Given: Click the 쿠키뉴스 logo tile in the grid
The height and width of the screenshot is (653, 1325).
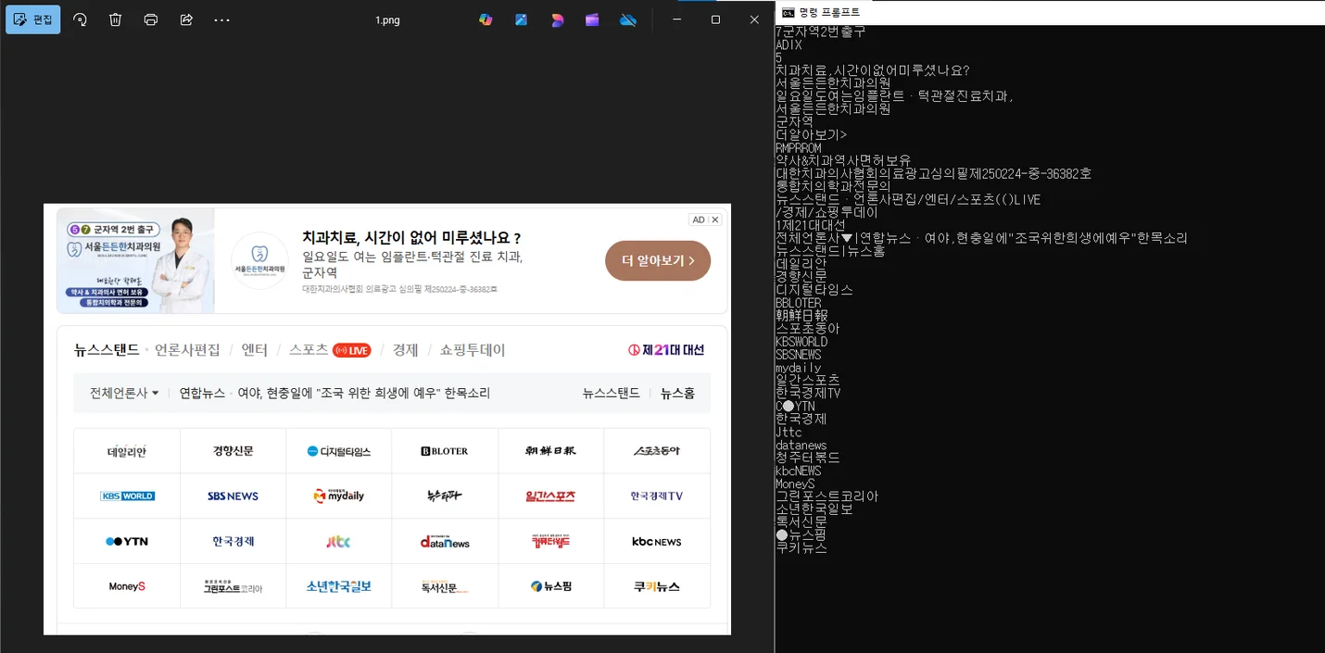Looking at the screenshot, I should click(657, 586).
